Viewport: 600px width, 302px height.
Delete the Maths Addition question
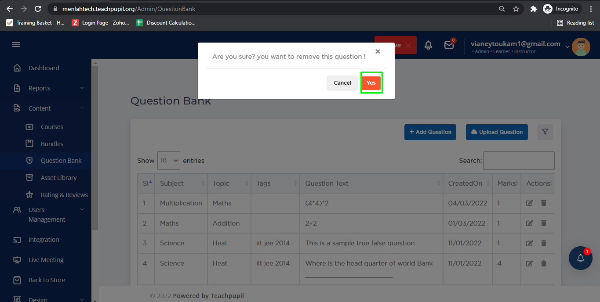(x=544, y=223)
